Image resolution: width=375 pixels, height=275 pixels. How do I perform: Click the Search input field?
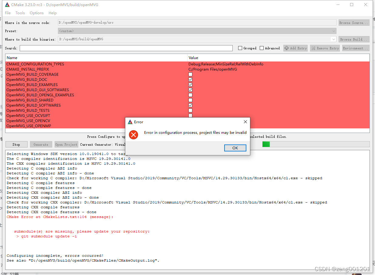(126, 48)
